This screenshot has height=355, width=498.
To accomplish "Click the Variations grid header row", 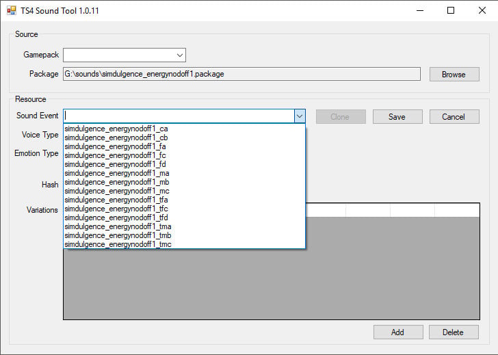I will [393, 210].
